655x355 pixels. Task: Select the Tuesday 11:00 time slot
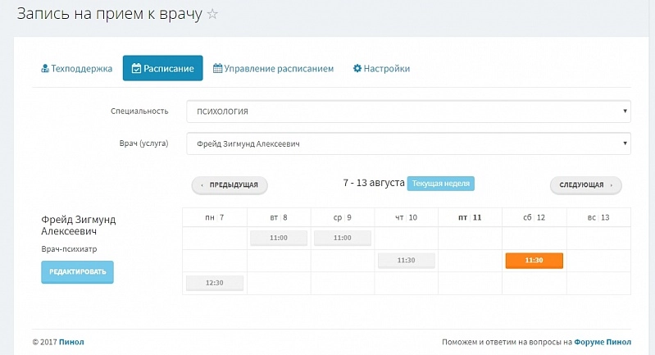[279, 238]
